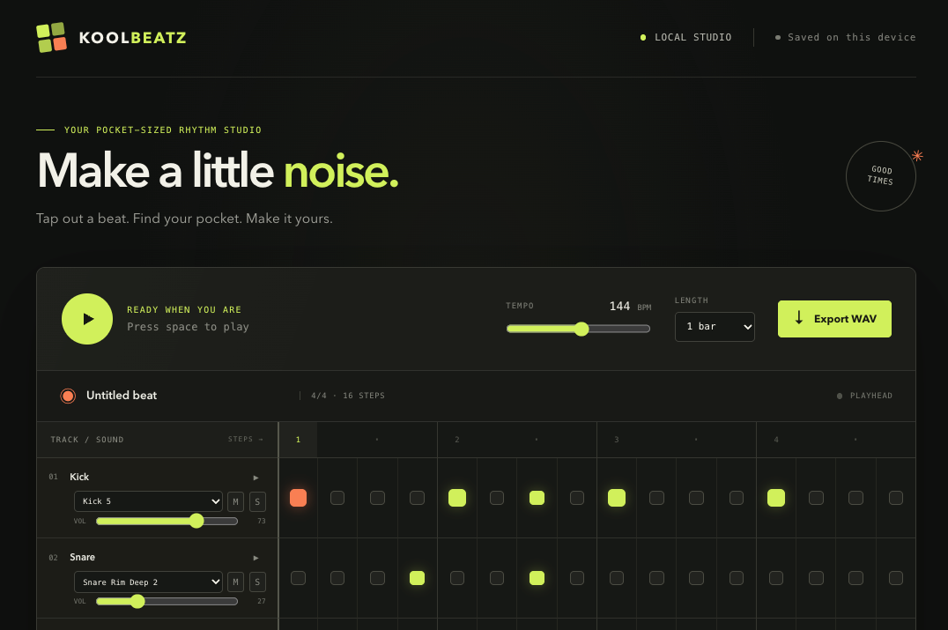Click the PLAYHEAD indicator label
Viewport: 948px width, 630px height.
click(x=871, y=396)
